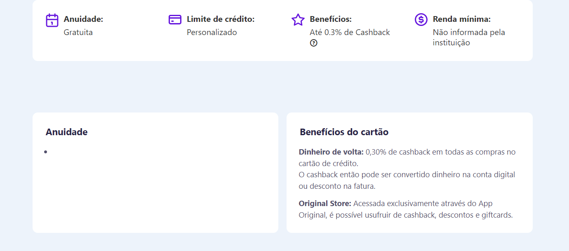569x251 pixels.
Task: Select the "Gratuita" annuity value
Action: click(x=78, y=32)
